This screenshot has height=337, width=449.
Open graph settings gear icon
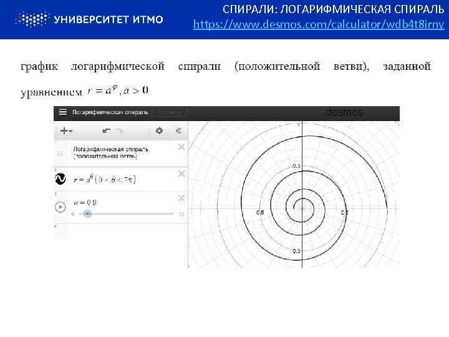click(159, 131)
